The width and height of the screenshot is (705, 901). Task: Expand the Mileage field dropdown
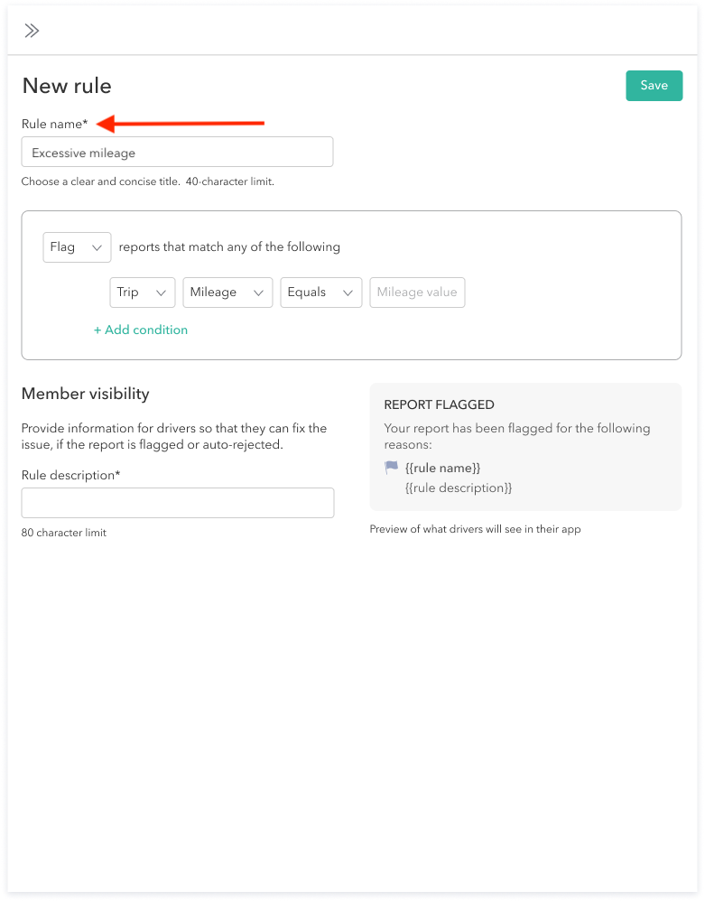click(x=227, y=293)
